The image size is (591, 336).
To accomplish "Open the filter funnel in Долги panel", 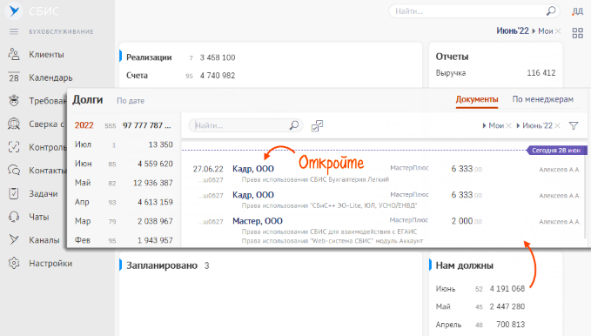I will tap(574, 125).
